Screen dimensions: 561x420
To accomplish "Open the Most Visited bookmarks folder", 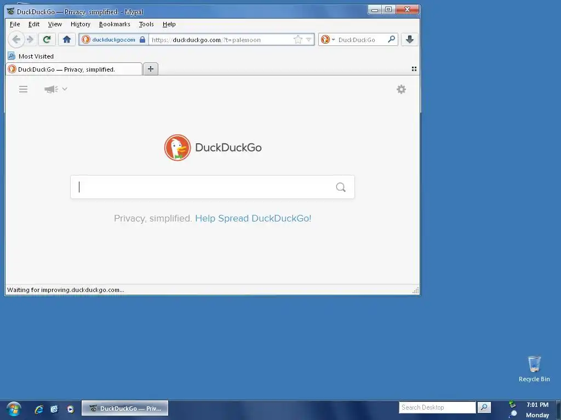I will pyautogui.click(x=31, y=56).
